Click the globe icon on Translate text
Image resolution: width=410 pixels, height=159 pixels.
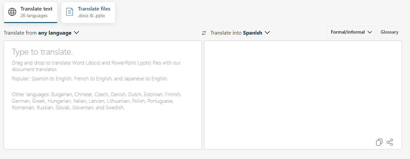(12, 12)
